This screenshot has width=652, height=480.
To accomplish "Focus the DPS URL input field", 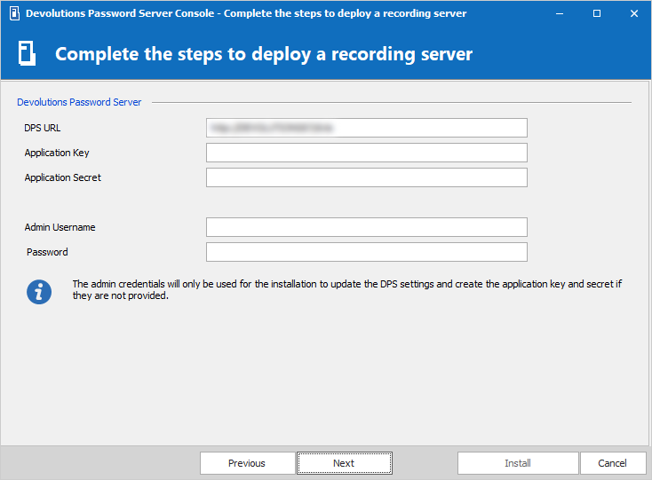I will coord(366,128).
